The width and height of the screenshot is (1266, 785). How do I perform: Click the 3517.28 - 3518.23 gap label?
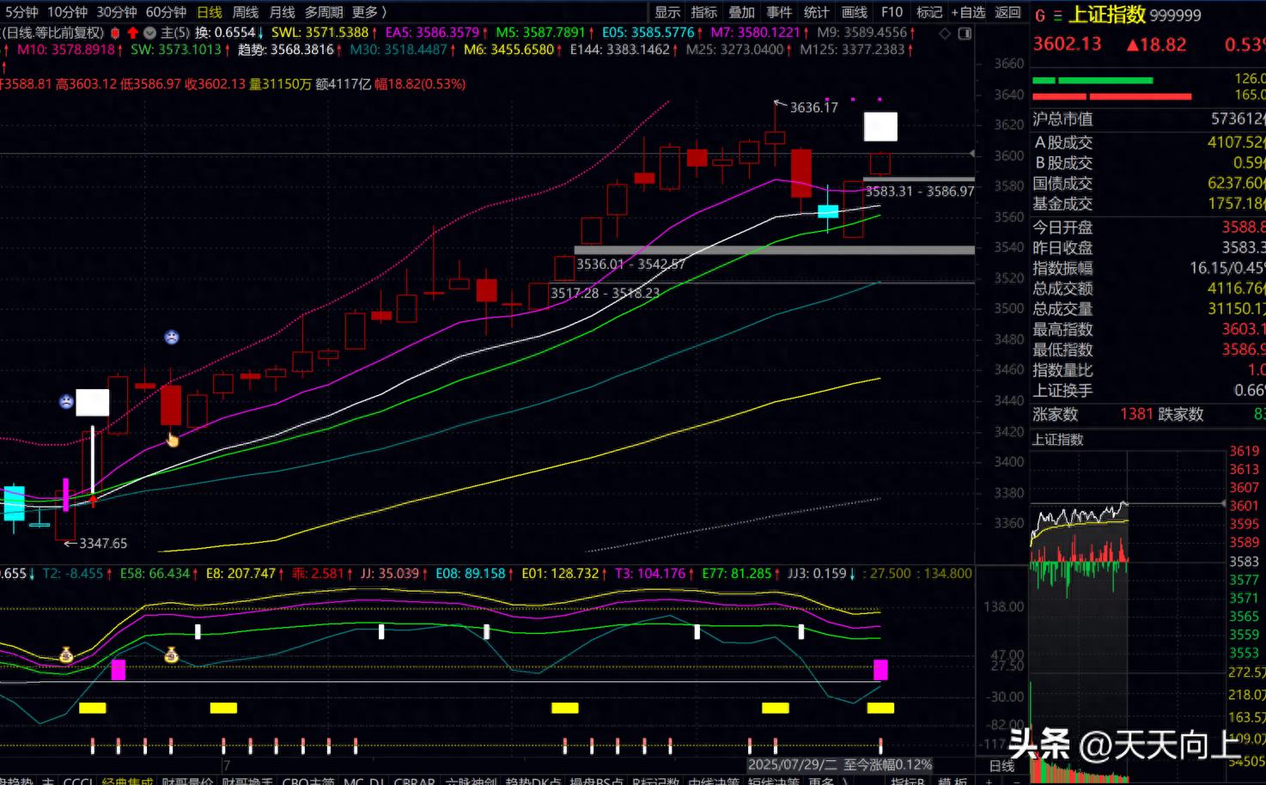606,293
